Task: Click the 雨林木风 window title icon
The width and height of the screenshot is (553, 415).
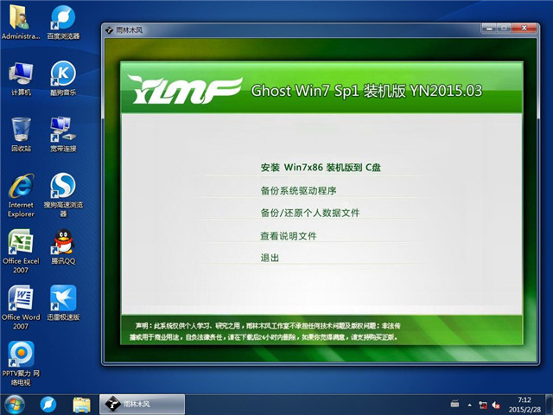Action: (110, 30)
